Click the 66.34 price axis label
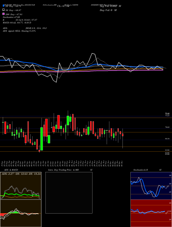 click(x=168, y=139)
